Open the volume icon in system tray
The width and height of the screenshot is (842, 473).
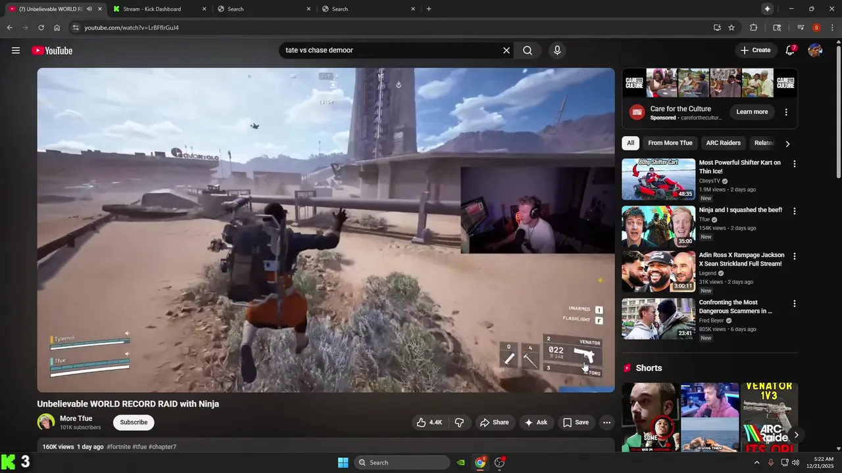pyautogui.click(x=795, y=462)
